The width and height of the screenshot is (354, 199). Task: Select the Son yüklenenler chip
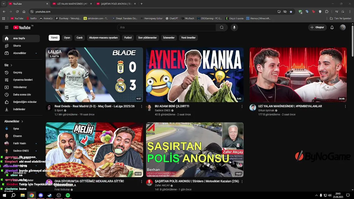pyautogui.click(x=147, y=38)
